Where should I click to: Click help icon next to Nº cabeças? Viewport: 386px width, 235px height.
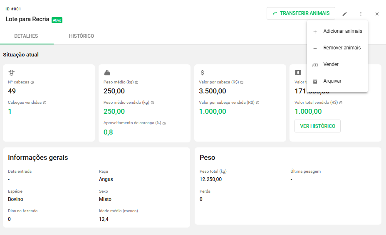pos(32,82)
